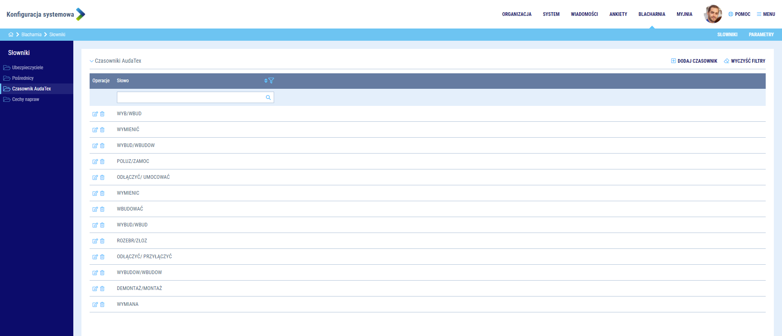Open Ubezpieczyciele dictionary in sidebar

click(x=27, y=68)
